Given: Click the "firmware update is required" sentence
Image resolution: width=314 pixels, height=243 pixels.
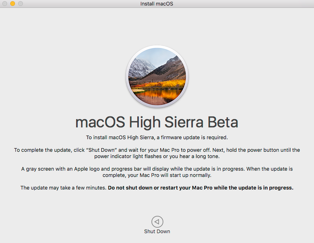Looking at the screenshot, I should pos(157,137).
